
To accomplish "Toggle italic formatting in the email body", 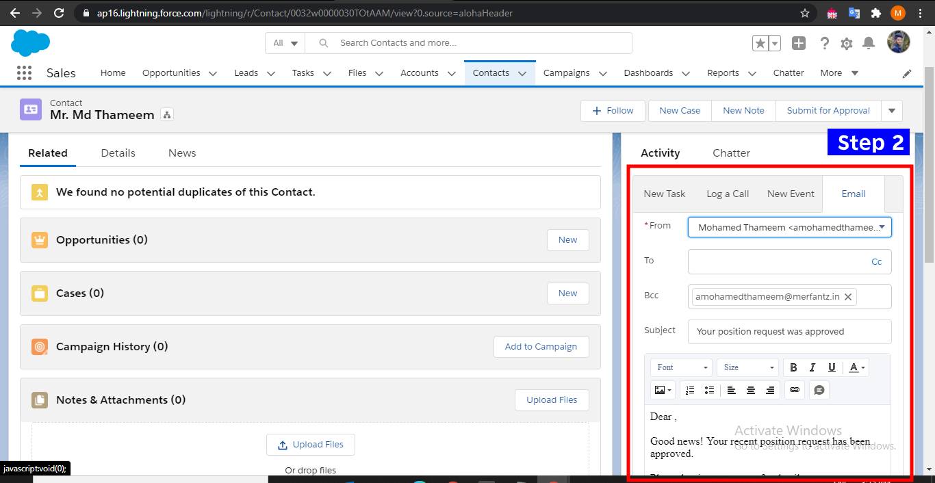I will pos(812,367).
